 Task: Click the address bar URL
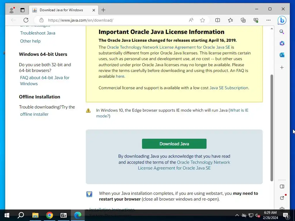pos(81,20)
